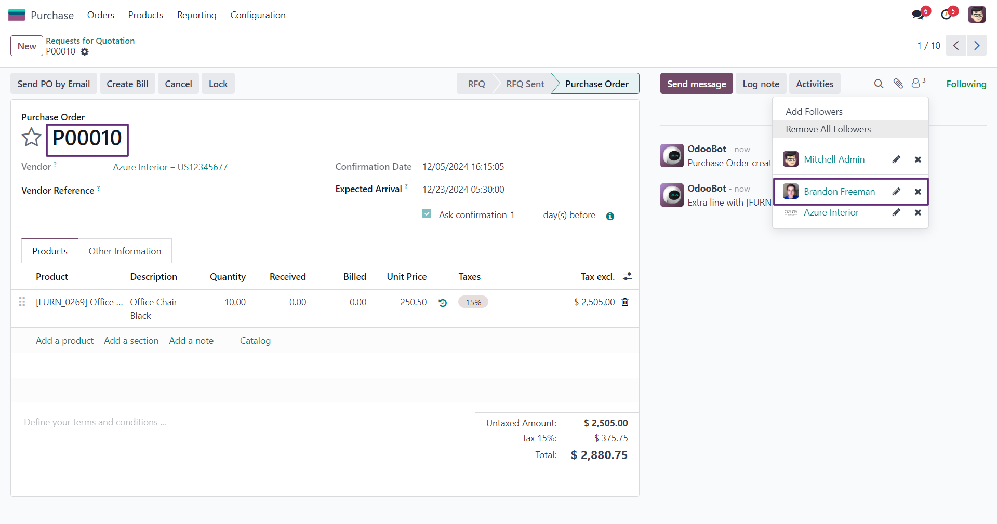Click the New button
Image resolution: width=997 pixels, height=524 pixels.
click(26, 46)
